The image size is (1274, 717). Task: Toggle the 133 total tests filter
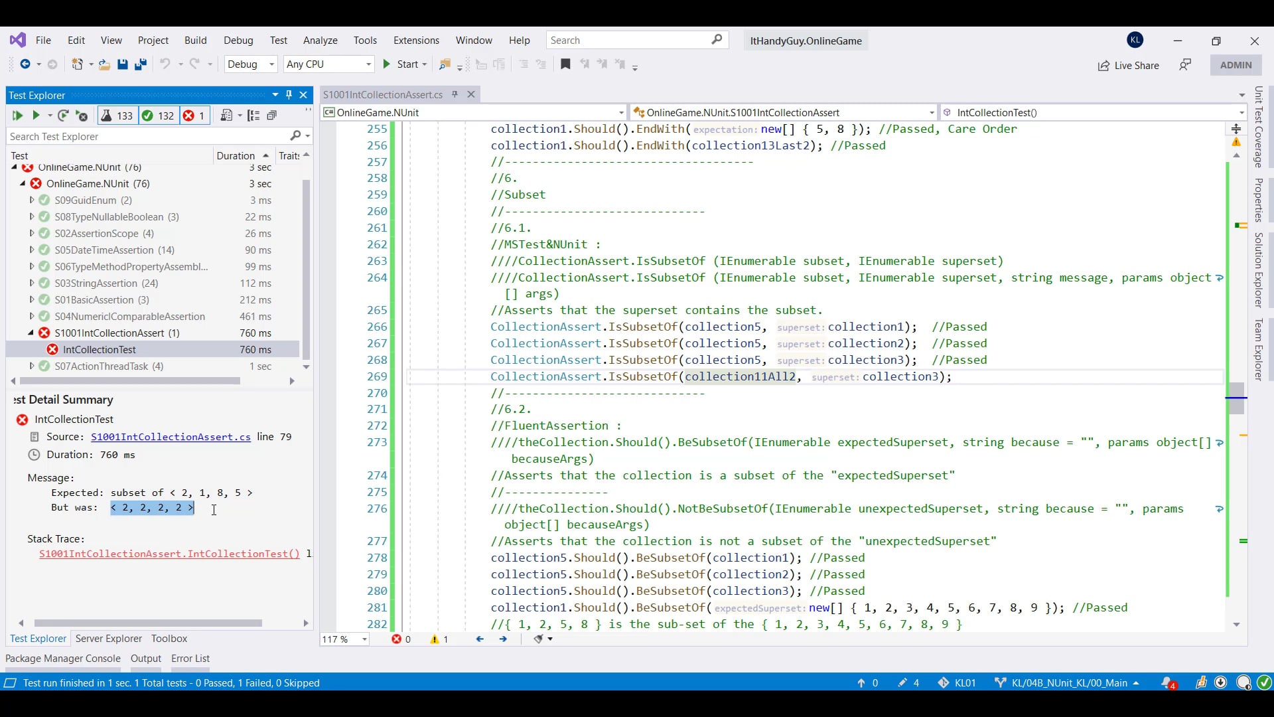pos(117,116)
